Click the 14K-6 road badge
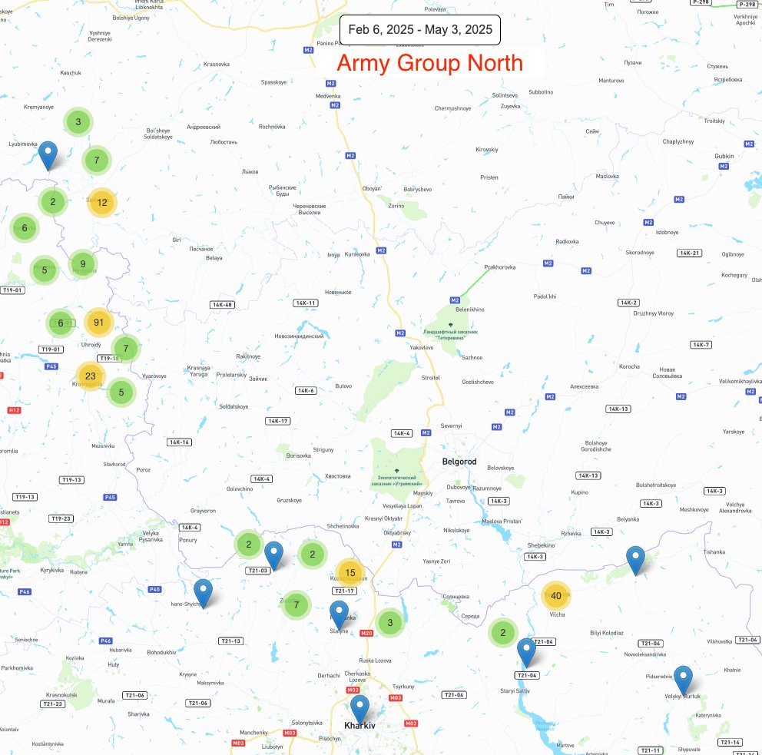Viewport: 762px width, 755px height. (x=306, y=391)
